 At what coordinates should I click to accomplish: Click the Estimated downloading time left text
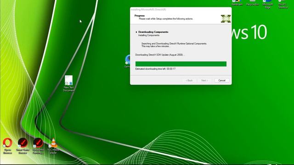pyautogui.click(x=155, y=69)
